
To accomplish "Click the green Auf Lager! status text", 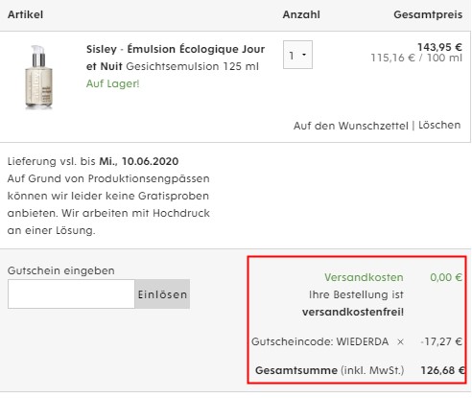I will pos(112,83).
